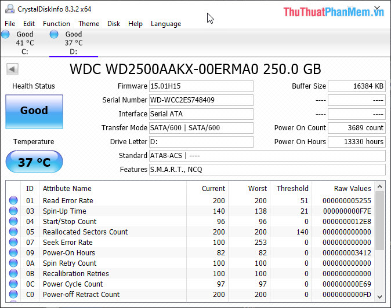
Task: Select the Power-On Hours attribute name
Action: [69, 253]
